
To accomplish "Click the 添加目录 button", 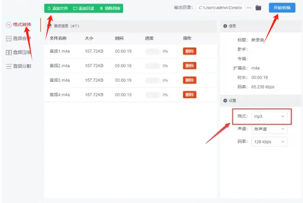I will coord(84,8).
